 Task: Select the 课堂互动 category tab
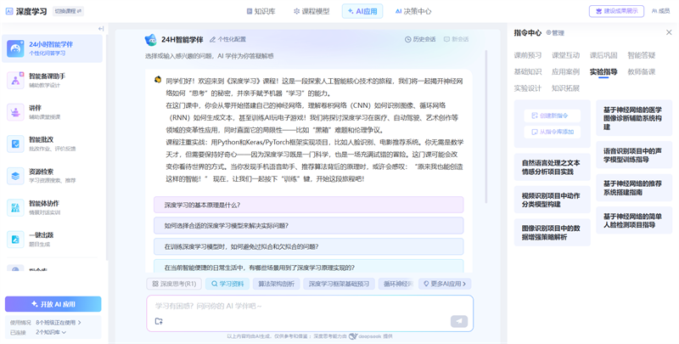pos(566,55)
